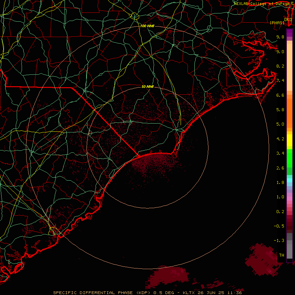This screenshot has height=295, width=295.
Task: Pick the cyan color bar segment
Action: pos(289,180)
